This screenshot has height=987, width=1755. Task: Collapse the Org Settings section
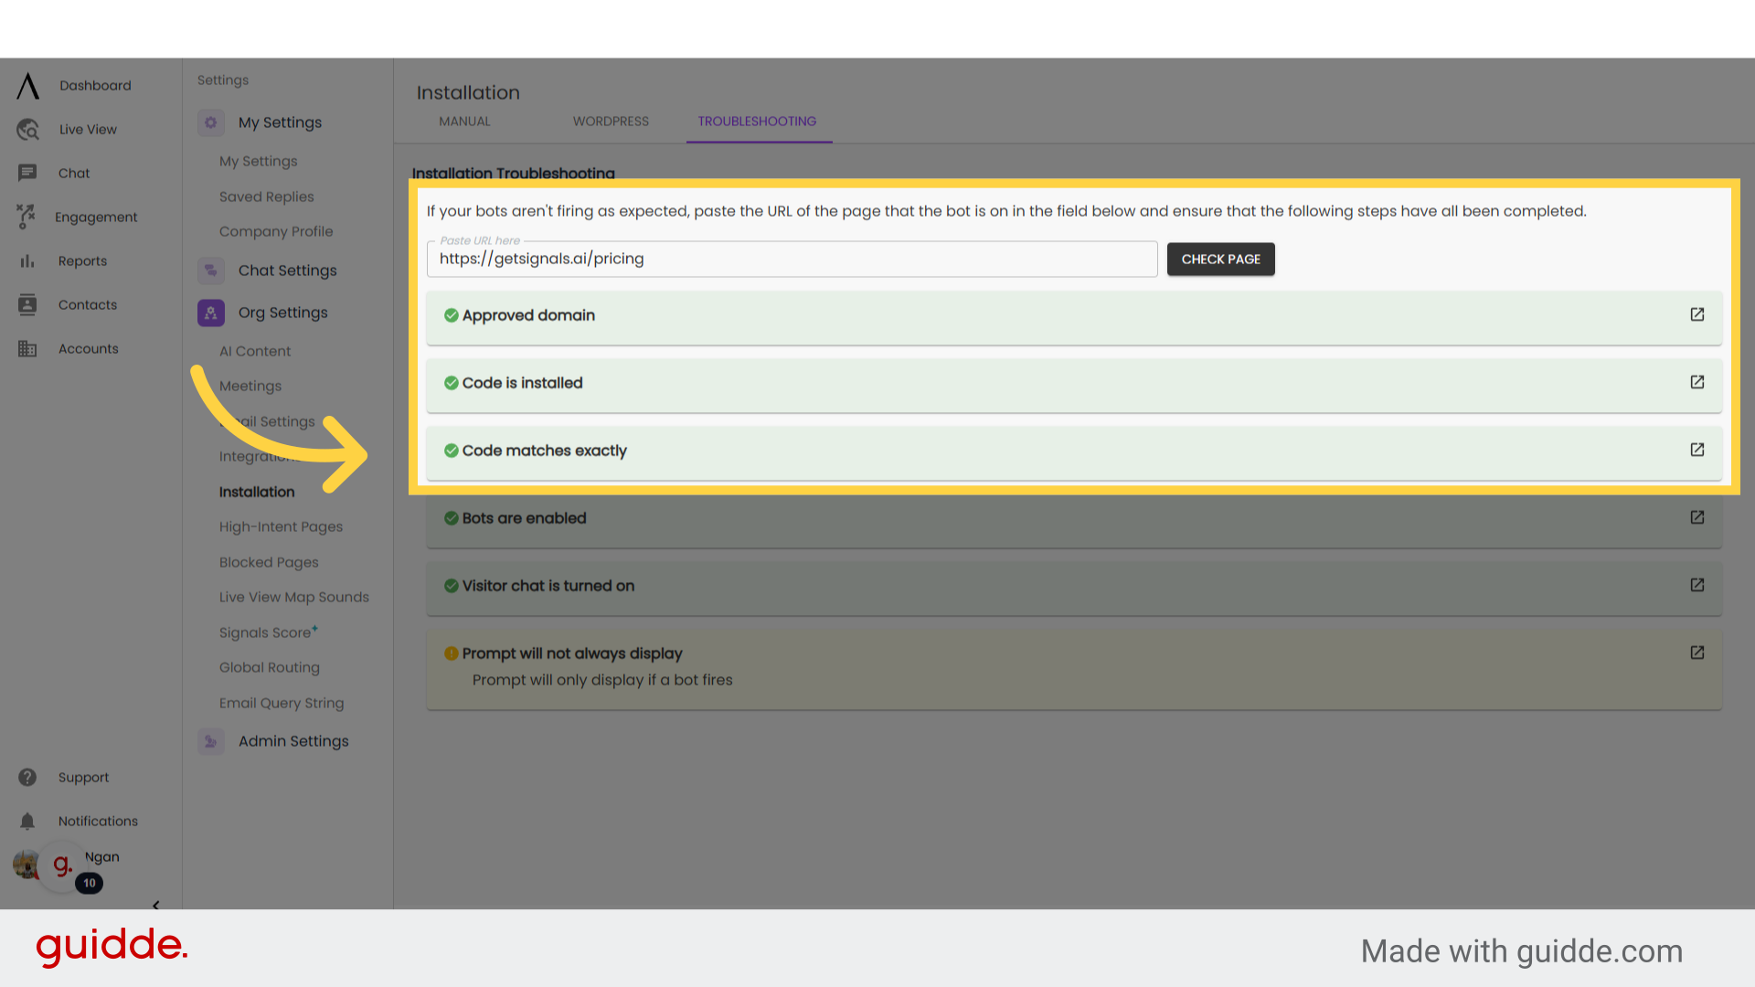(282, 313)
